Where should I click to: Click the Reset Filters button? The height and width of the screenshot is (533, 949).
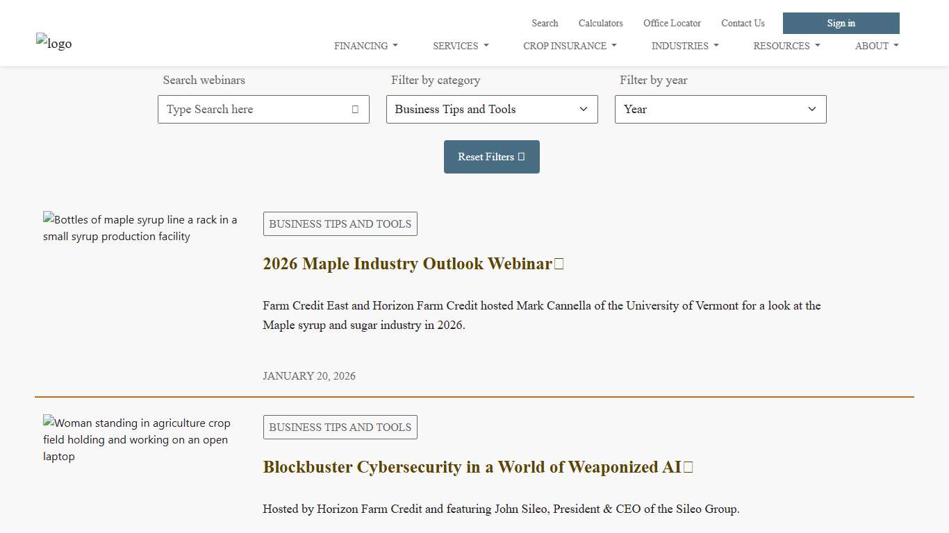pyautogui.click(x=491, y=156)
